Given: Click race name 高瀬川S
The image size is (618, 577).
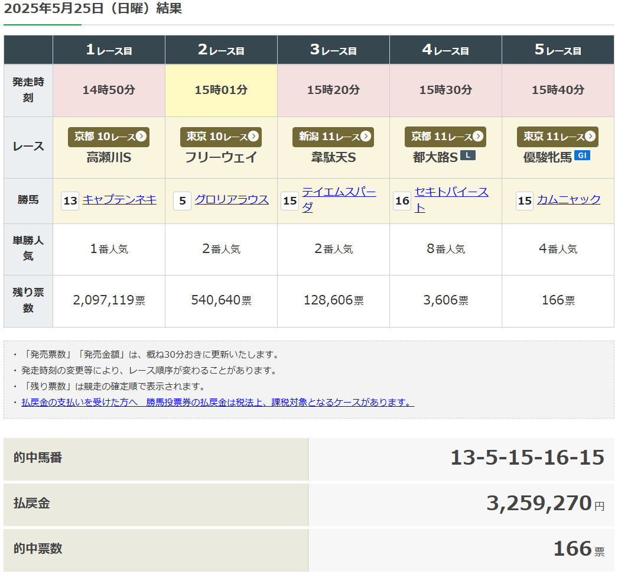Looking at the screenshot, I should (x=109, y=157).
